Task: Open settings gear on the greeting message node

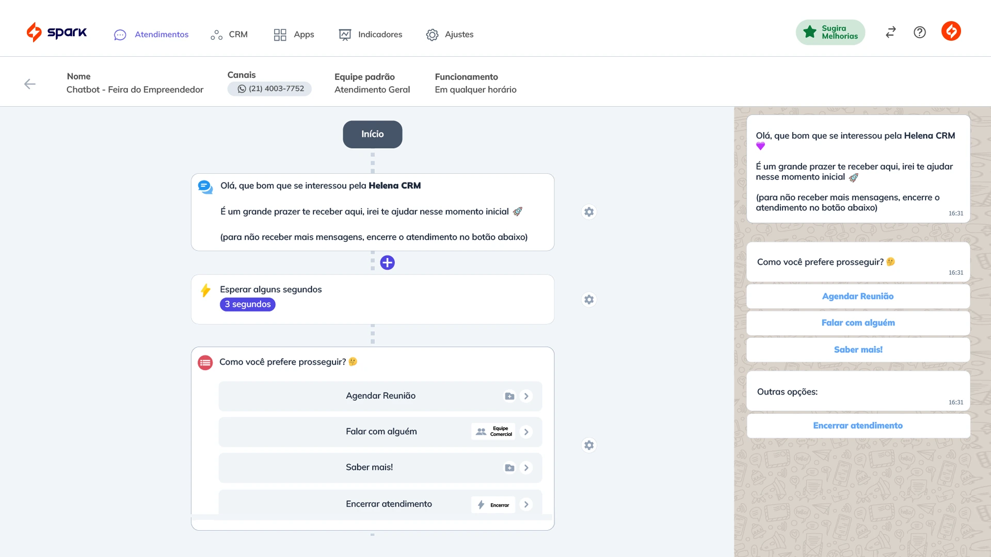Action: tap(588, 211)
